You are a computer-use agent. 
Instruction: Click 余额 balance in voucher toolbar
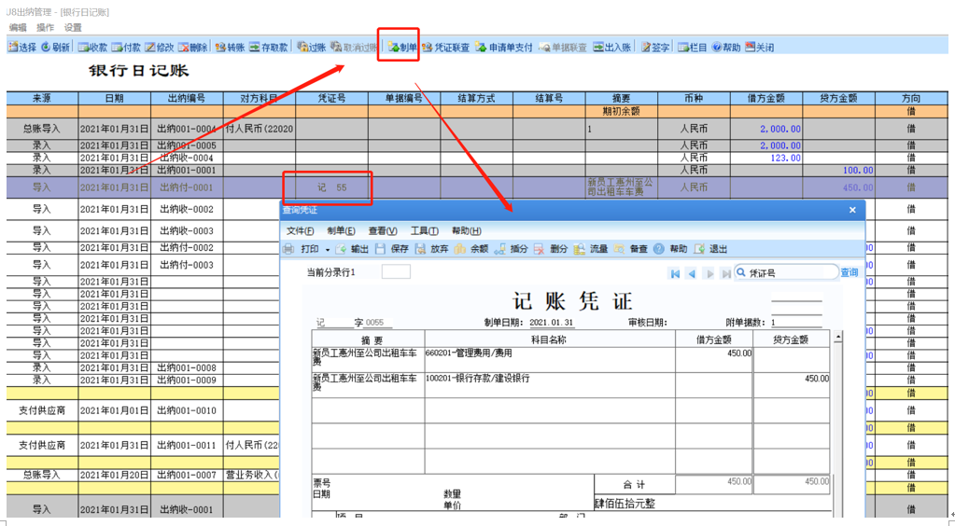point(472,249)
